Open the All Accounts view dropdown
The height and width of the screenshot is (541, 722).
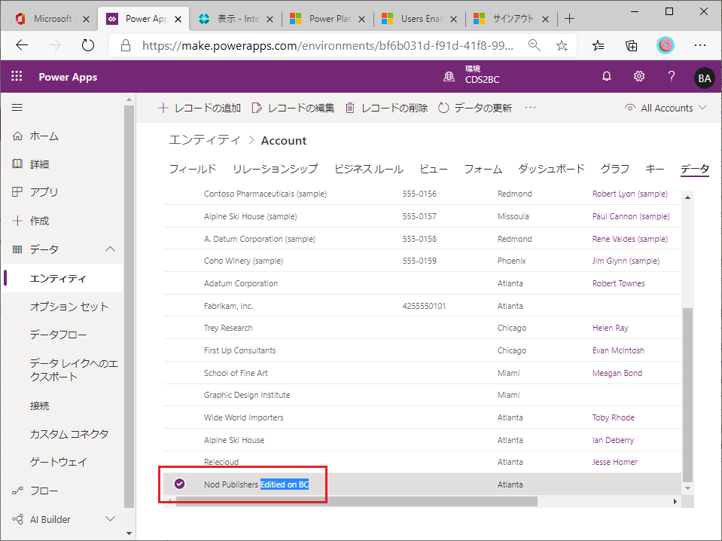tap(666, 108)
